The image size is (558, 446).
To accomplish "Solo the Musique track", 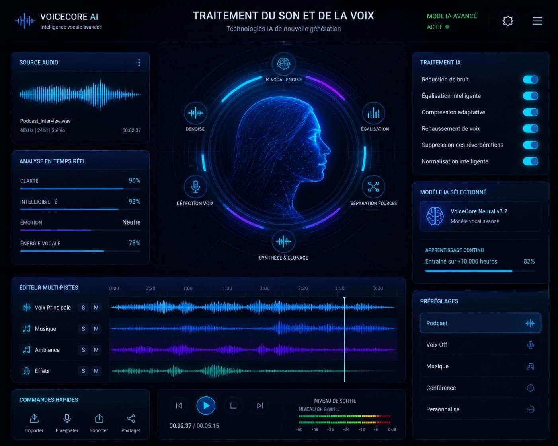I will 83,329.
